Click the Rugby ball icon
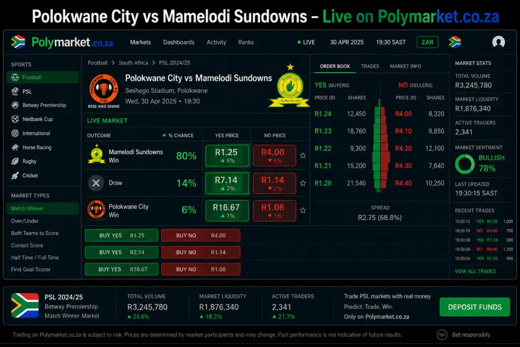520x347 pixels. 15,161
